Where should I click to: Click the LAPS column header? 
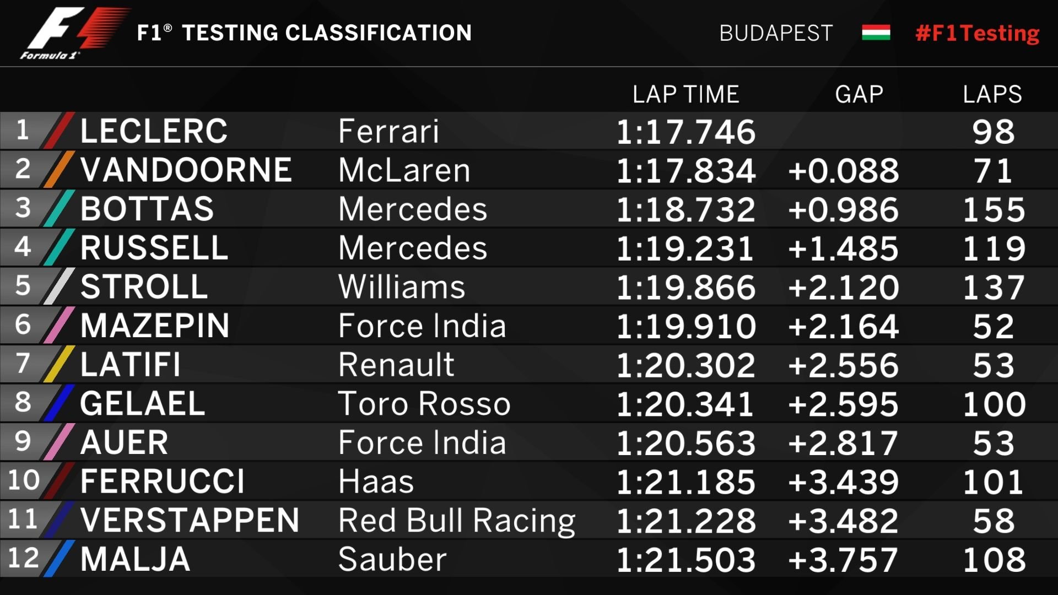[992, 94]
